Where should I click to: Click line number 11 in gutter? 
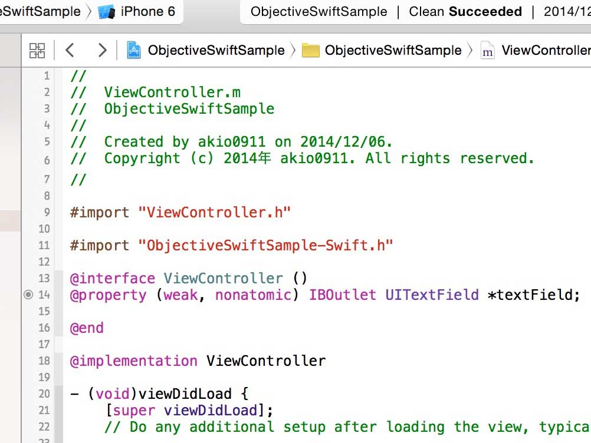coord(44,246)
